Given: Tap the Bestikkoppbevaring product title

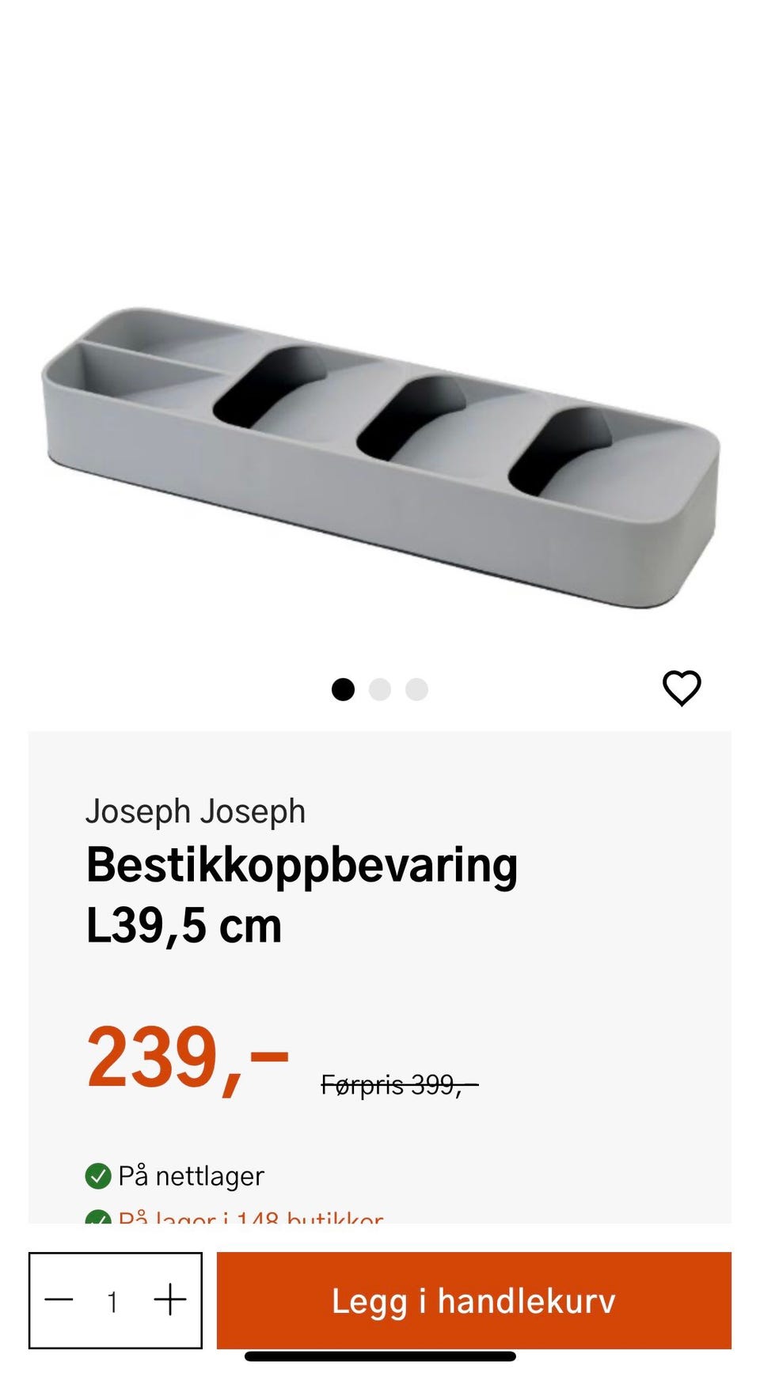Looking at the screenshot, I should click(x=301, y=865).
